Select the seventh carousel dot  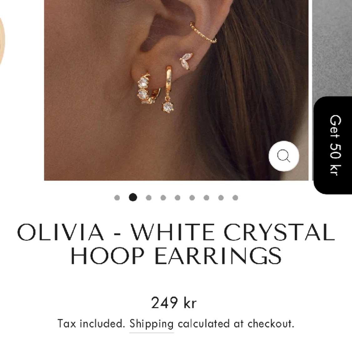207,197
